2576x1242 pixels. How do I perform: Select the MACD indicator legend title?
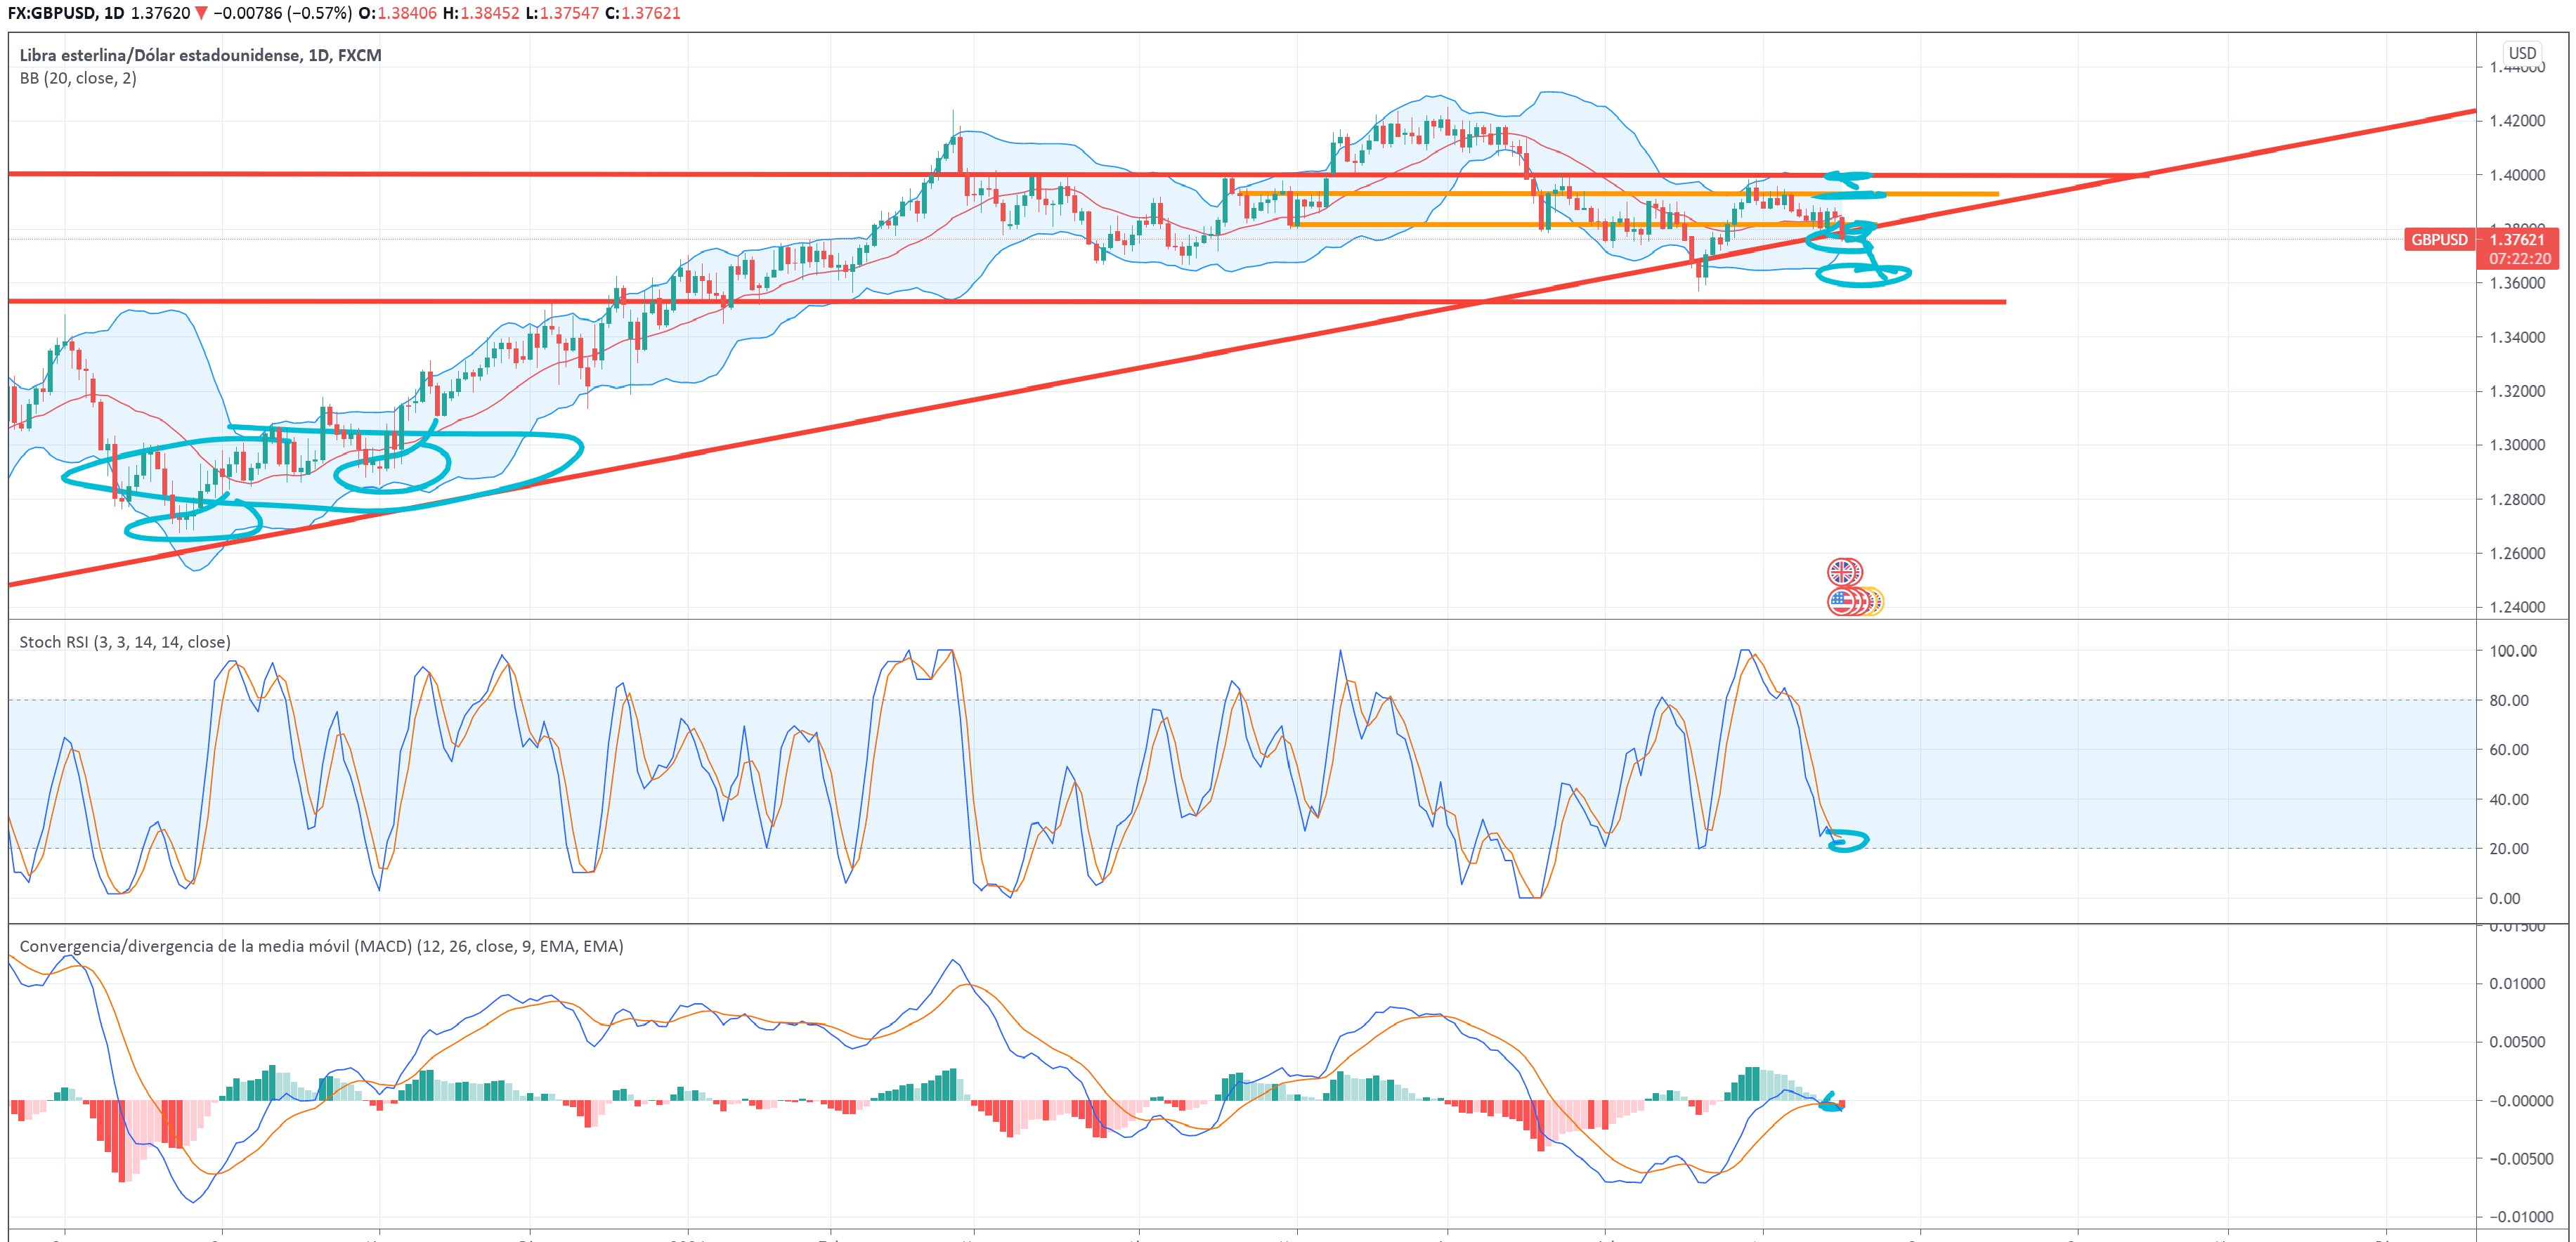(x=321, y=946)
